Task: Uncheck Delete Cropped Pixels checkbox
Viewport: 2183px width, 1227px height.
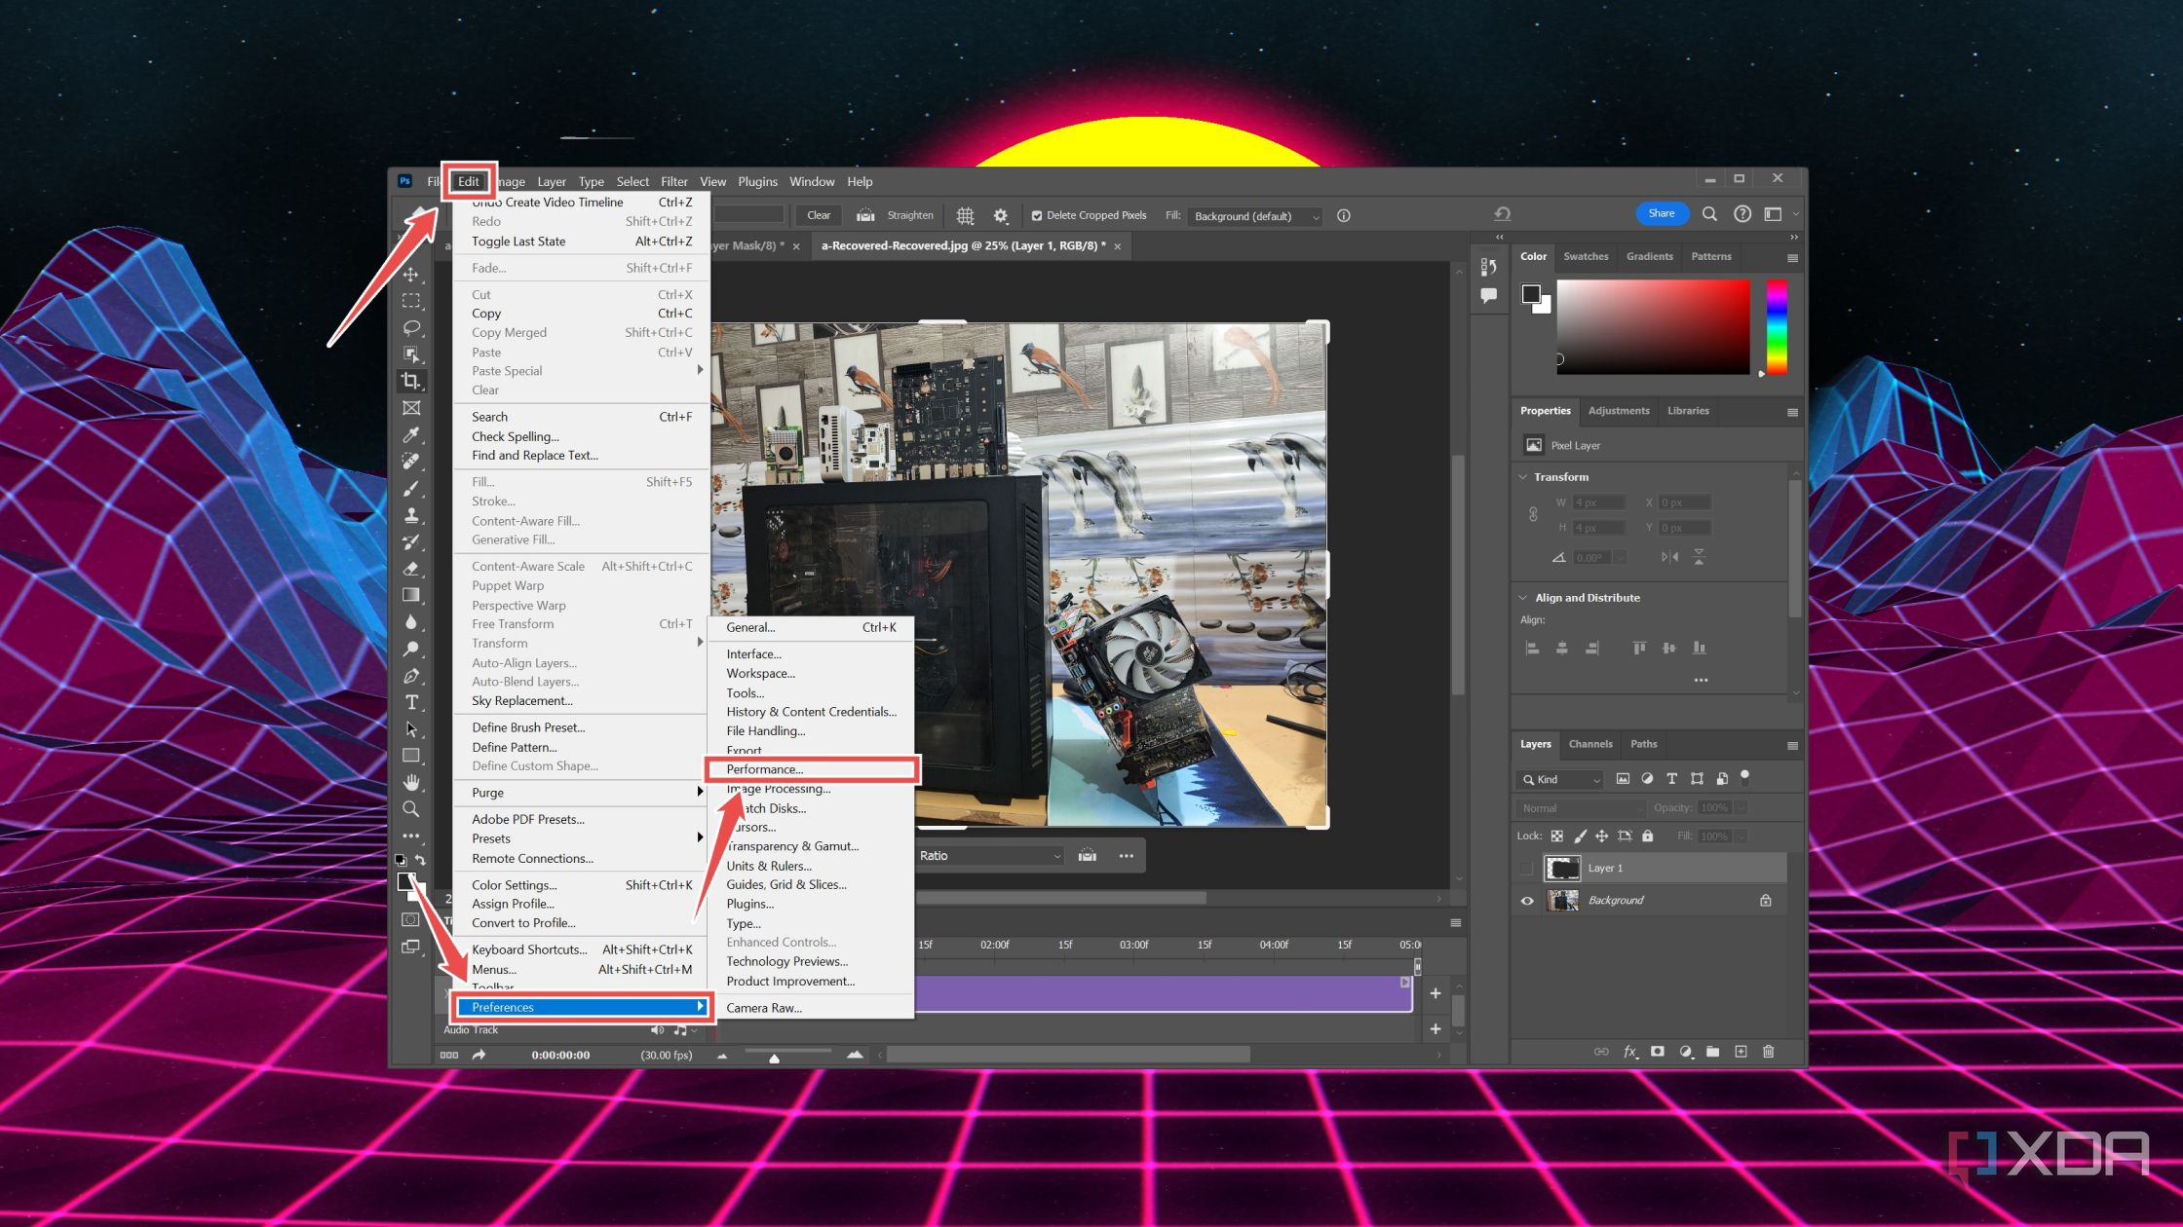Action: (1037, 216)
